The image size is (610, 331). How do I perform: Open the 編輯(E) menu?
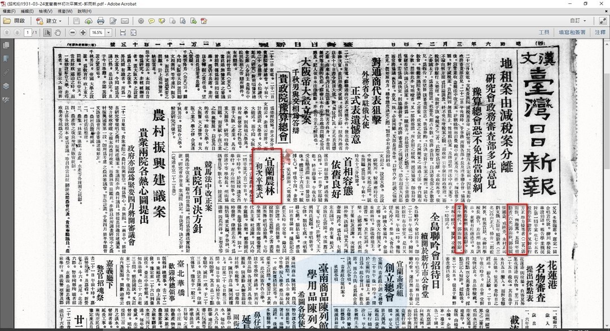27,11
